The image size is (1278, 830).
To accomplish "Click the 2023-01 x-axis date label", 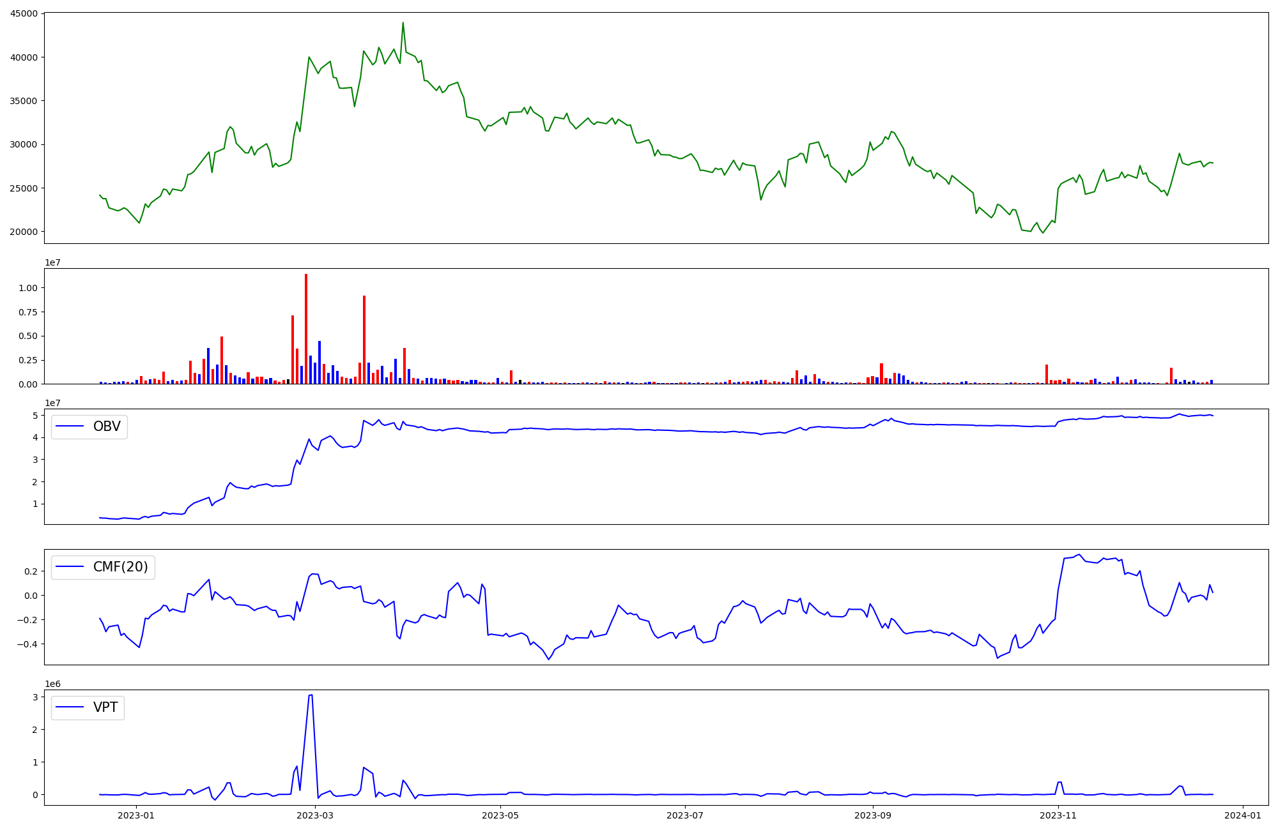I will (136, 815).
